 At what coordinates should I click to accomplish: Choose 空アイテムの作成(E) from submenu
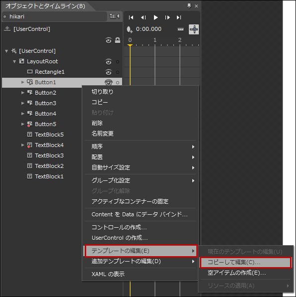246,273
